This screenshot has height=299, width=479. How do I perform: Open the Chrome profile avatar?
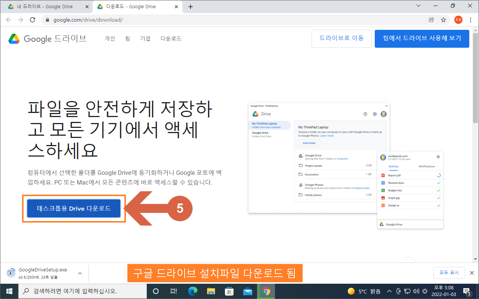458,20
